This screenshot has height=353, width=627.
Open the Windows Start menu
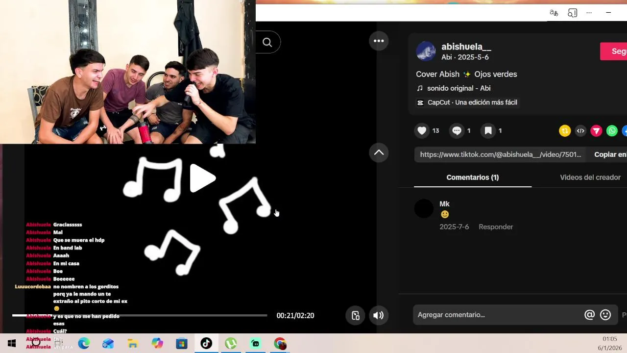(x=12, y=343)
